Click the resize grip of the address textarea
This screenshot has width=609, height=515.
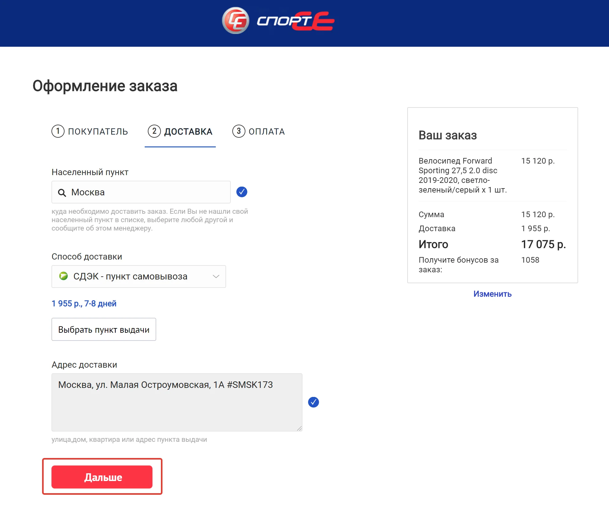coord(299,428)
